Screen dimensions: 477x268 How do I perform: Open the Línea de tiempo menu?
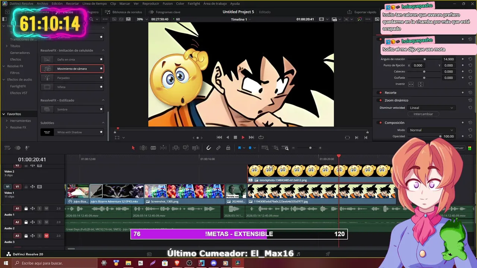(94, 3)
